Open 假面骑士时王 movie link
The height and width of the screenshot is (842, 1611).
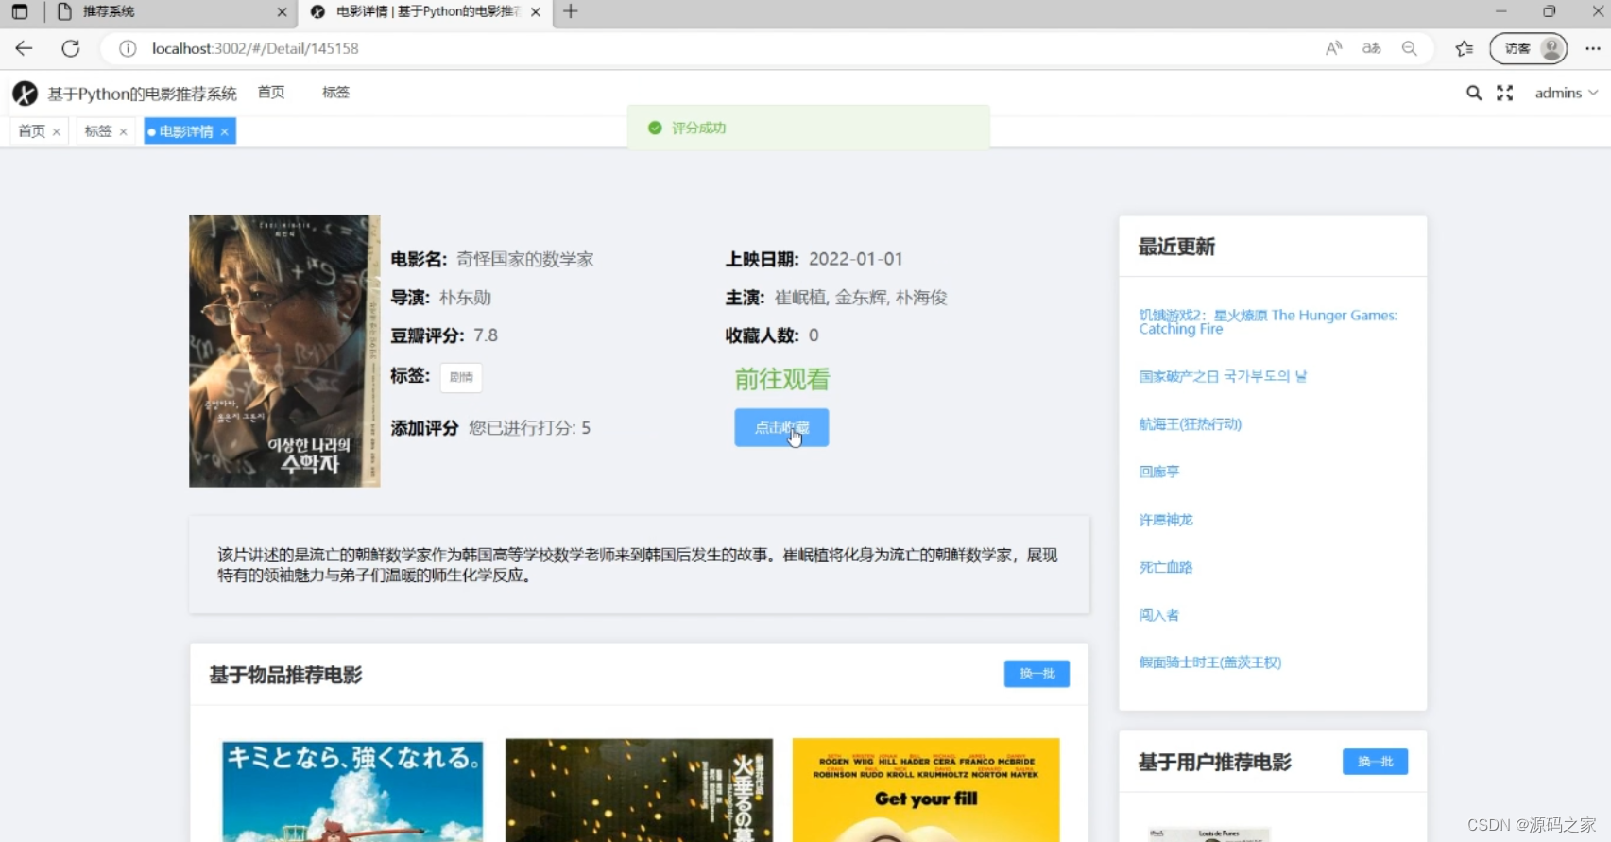[1209, 662]
